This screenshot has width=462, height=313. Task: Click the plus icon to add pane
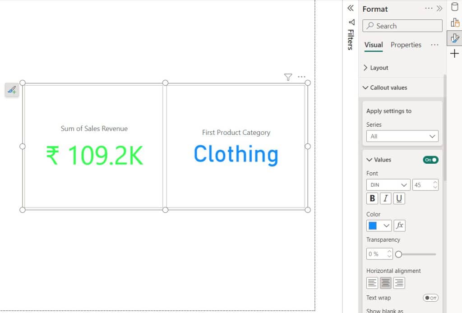454,54
